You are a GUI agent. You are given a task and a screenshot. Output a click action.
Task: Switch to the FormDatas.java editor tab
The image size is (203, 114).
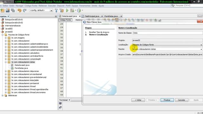click(x=111, y=16)
